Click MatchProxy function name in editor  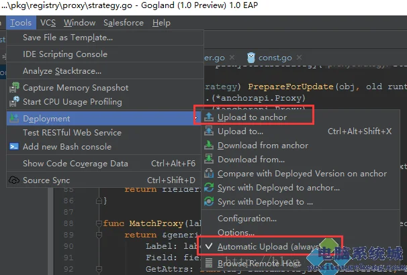pos(156,223)
